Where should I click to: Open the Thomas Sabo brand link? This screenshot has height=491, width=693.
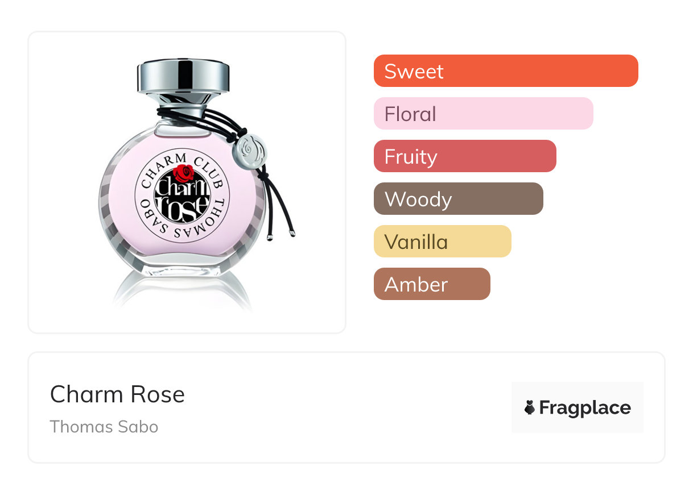click(x=104, y=427)
